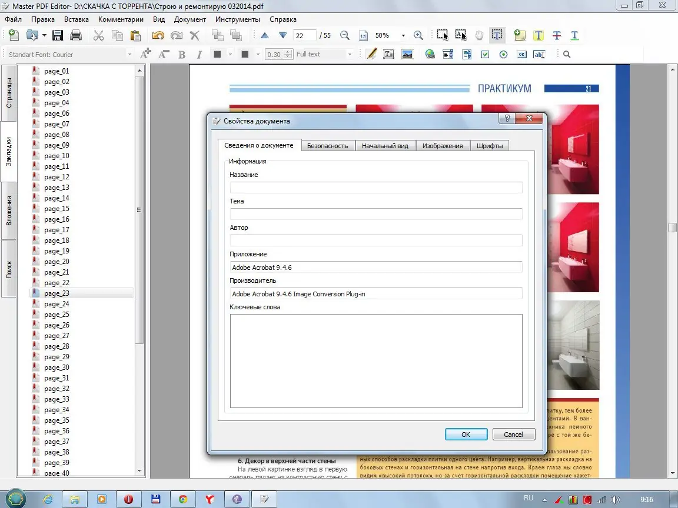Choose the Highlight Text tool
Viewport: 678px width, 508px height.
[539, 35]
